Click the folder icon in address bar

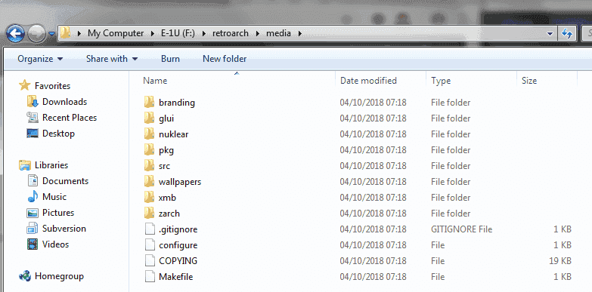pyautogui.click(x=66, y=33)
